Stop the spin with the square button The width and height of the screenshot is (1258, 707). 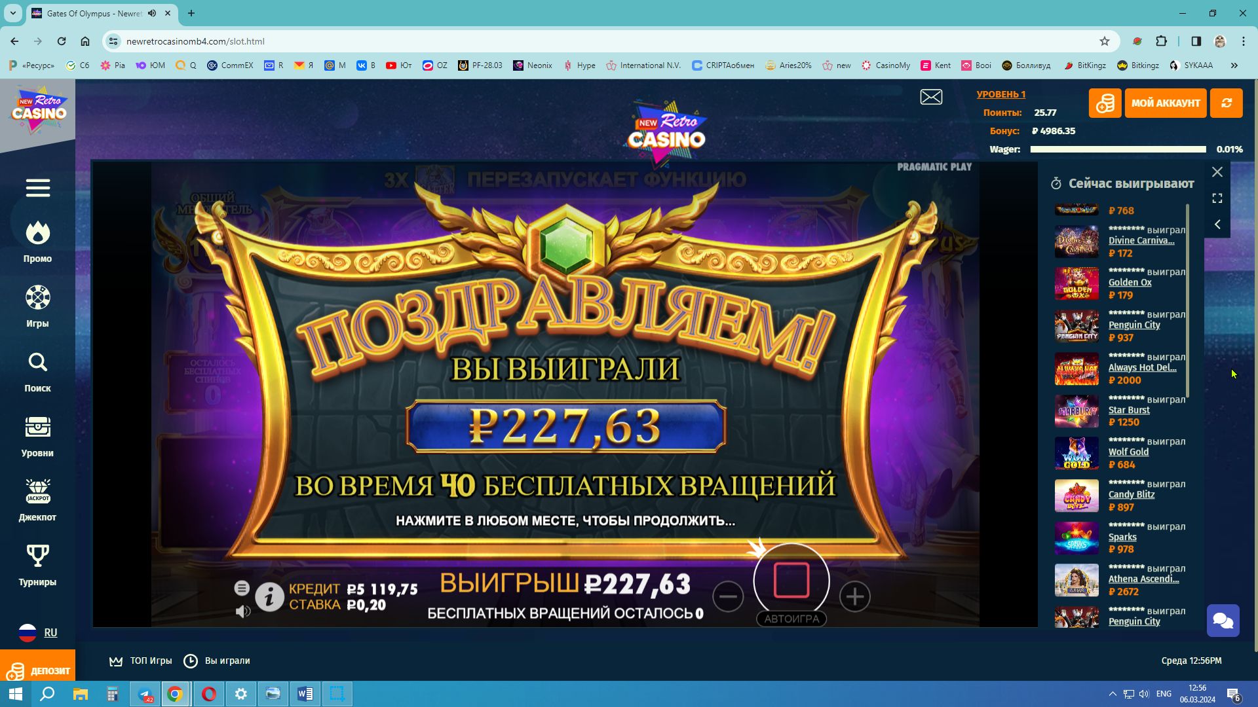coord(791,580)
